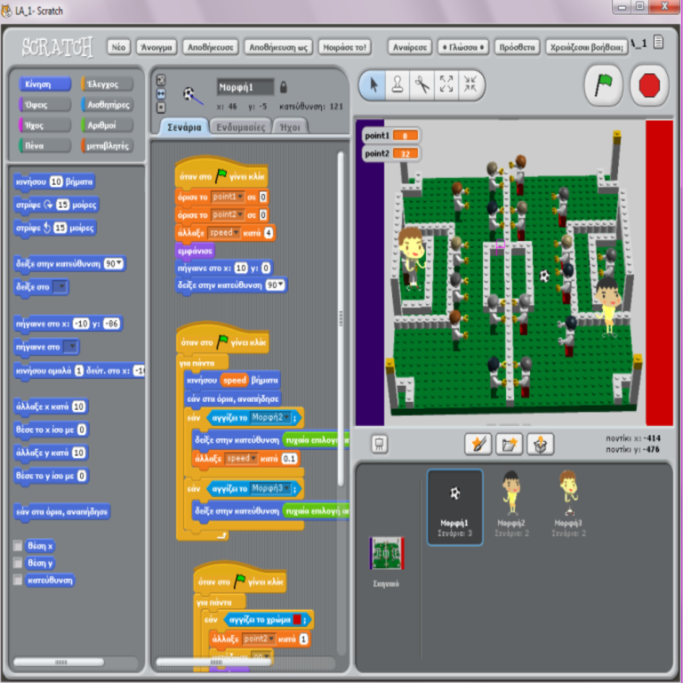Paint a new sprite

pos(478,445)
